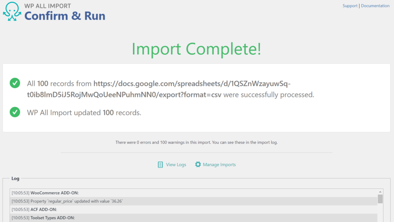Click the green checkmark beside updated 100 records
Viewport: 394px width, 222px height.
point(15,112)
